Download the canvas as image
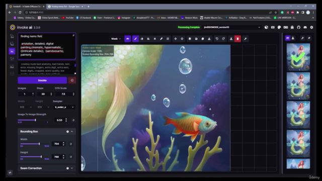This screenshot has height=181, width=322. click(209, 39)
